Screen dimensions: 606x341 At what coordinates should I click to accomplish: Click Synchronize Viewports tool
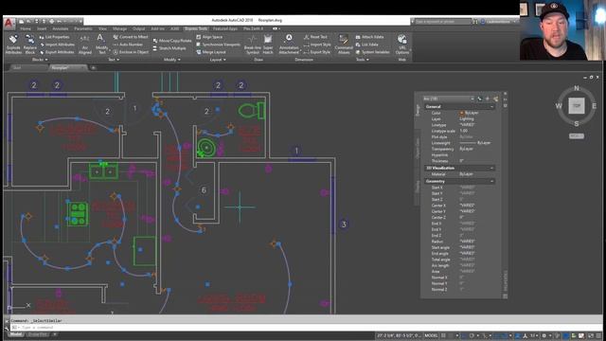[x=218, y=45]
